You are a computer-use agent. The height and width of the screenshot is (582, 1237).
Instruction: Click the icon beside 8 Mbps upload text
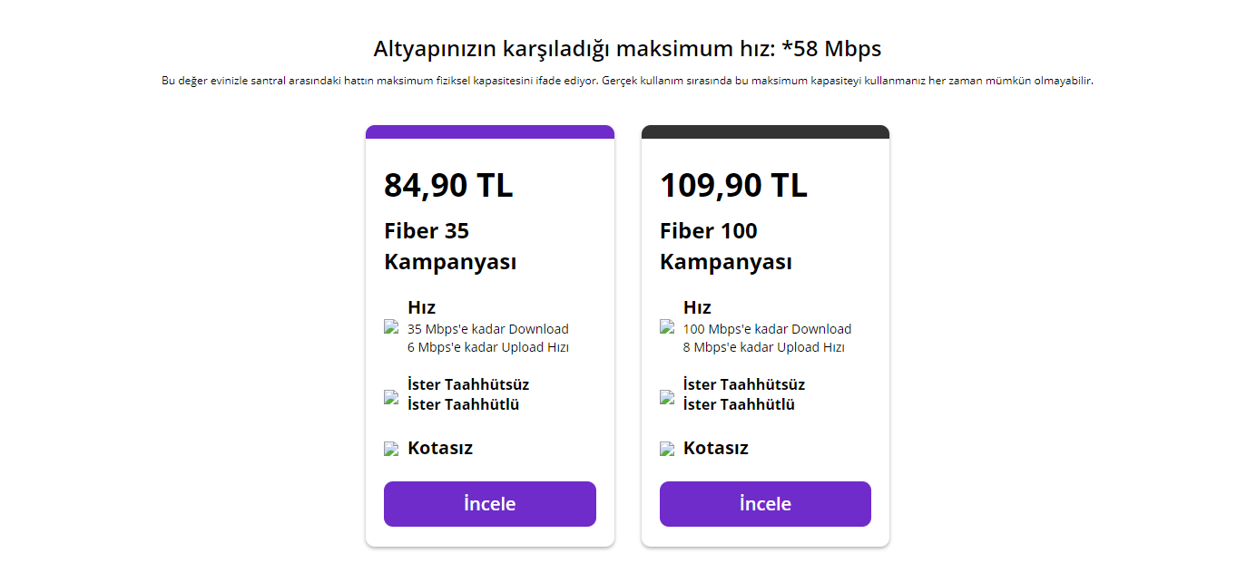point(666,328)
